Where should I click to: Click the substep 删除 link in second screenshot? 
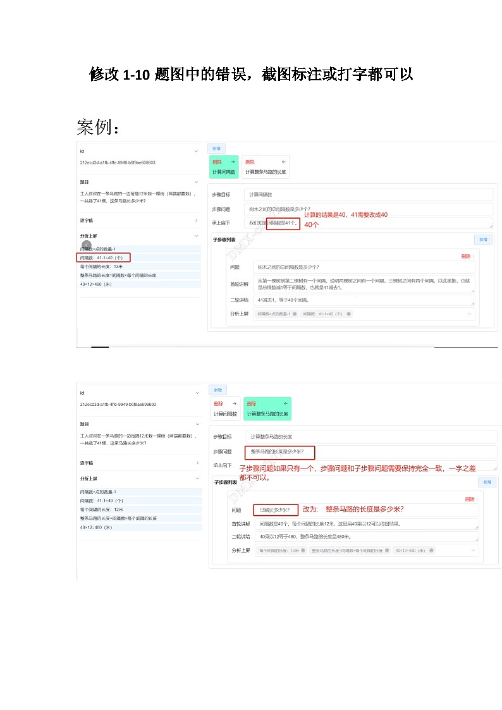[469, 499]
